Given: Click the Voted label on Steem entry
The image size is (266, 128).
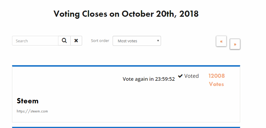Looking at the screenshot, I should [191, 76].
